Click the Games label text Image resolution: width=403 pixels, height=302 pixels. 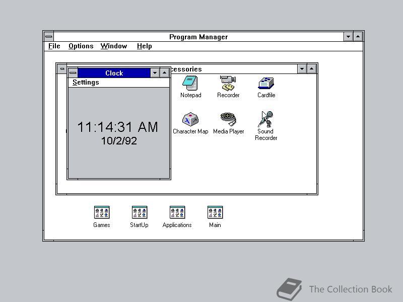(x=102, y=225)
